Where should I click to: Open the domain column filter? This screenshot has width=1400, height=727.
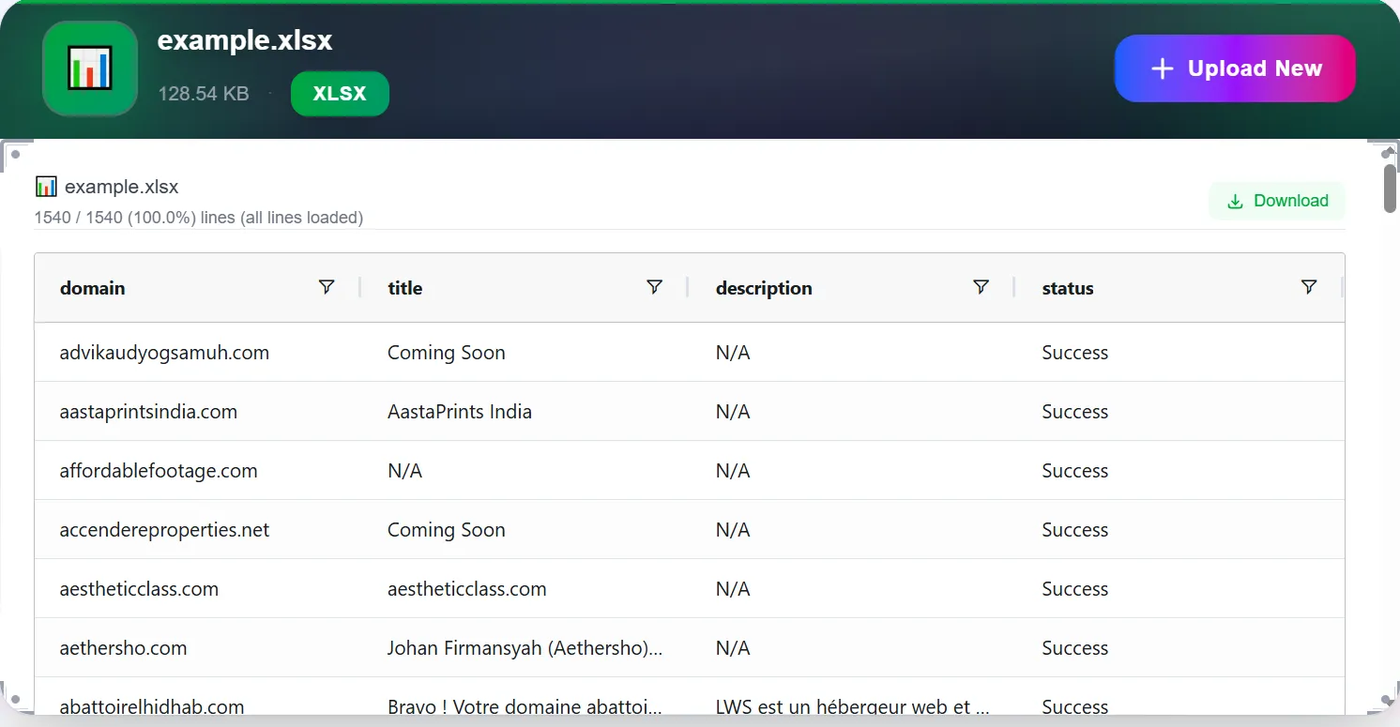coord(327,287)
